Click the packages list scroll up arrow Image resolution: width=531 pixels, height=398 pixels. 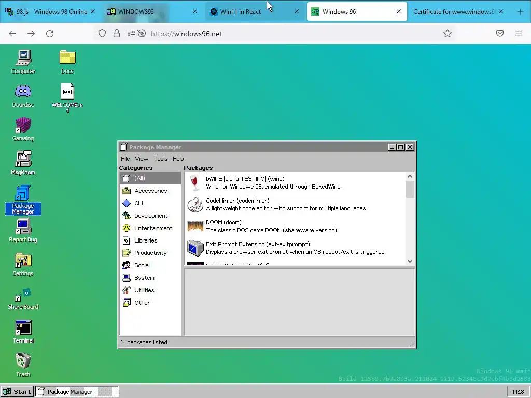410,176
